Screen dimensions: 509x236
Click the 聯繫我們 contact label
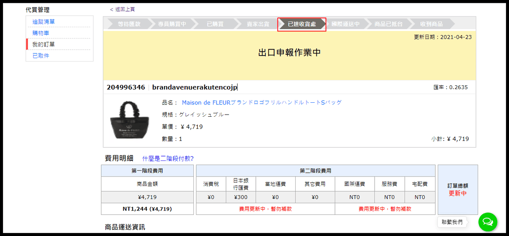pos(452,222)
